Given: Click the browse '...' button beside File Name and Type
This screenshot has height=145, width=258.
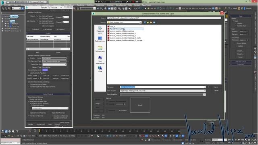Looking at the screenshot, I should point(68,61).
